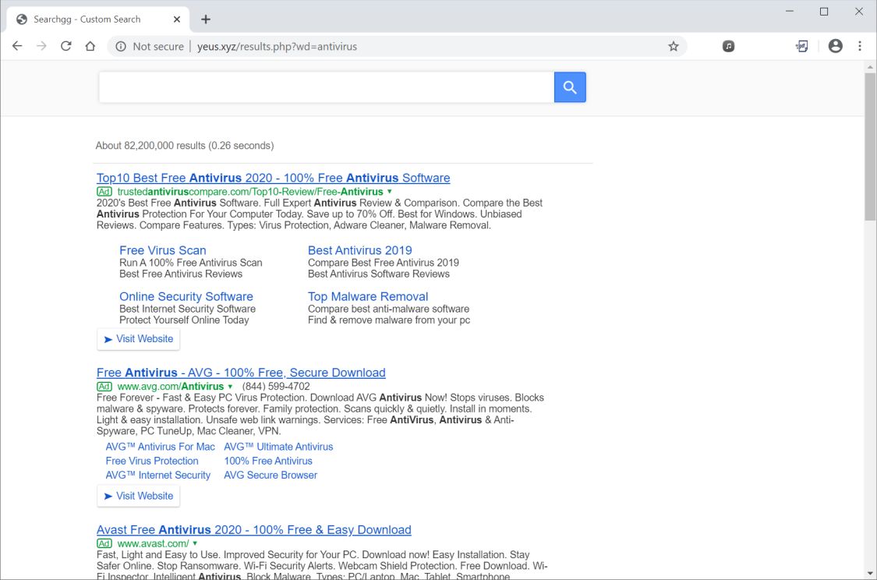Image resolution: width=877 pixels, height=580 pixels.
Task: Click Visit Website under trustedantiviruscompare ad
Action: pos(138,339)
